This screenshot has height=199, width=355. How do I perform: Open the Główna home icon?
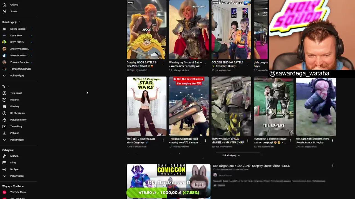4,5
